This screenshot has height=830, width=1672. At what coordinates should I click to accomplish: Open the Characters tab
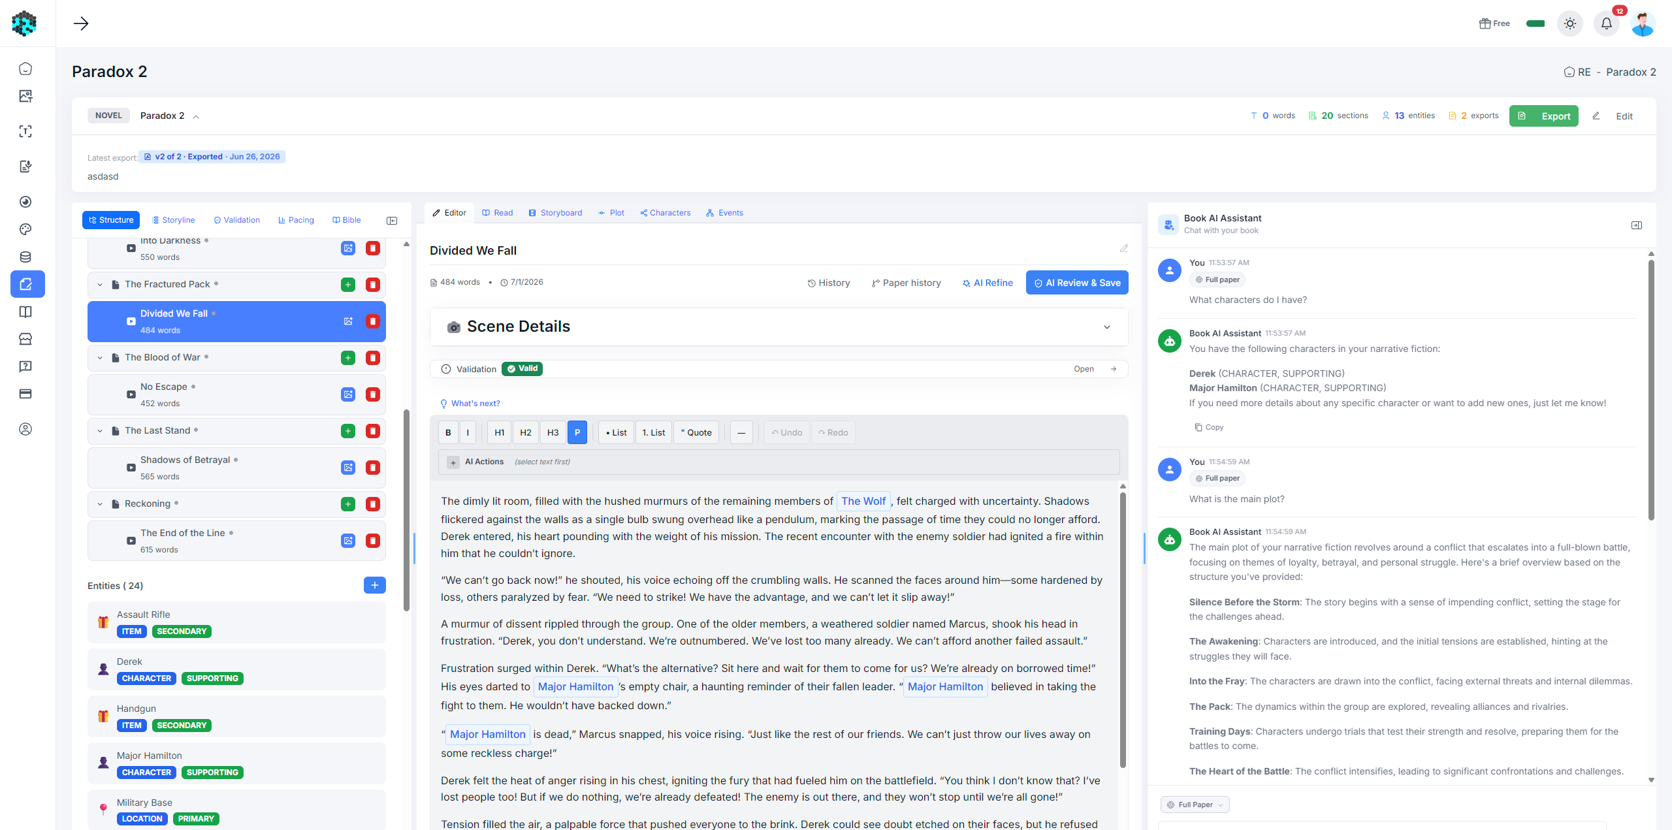(x=666, y=213)
